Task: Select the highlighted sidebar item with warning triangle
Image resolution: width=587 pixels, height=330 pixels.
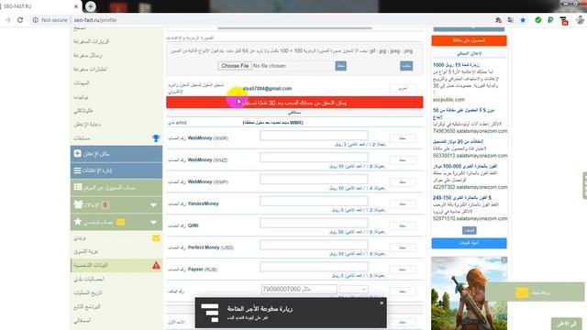Action: 116,265
